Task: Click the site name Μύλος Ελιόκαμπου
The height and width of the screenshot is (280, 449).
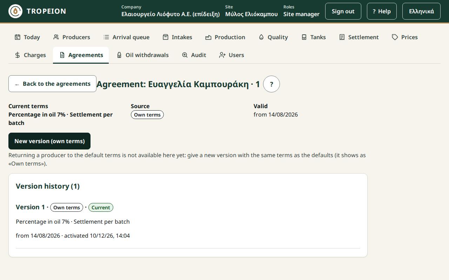Action: [x=252, y=14]
